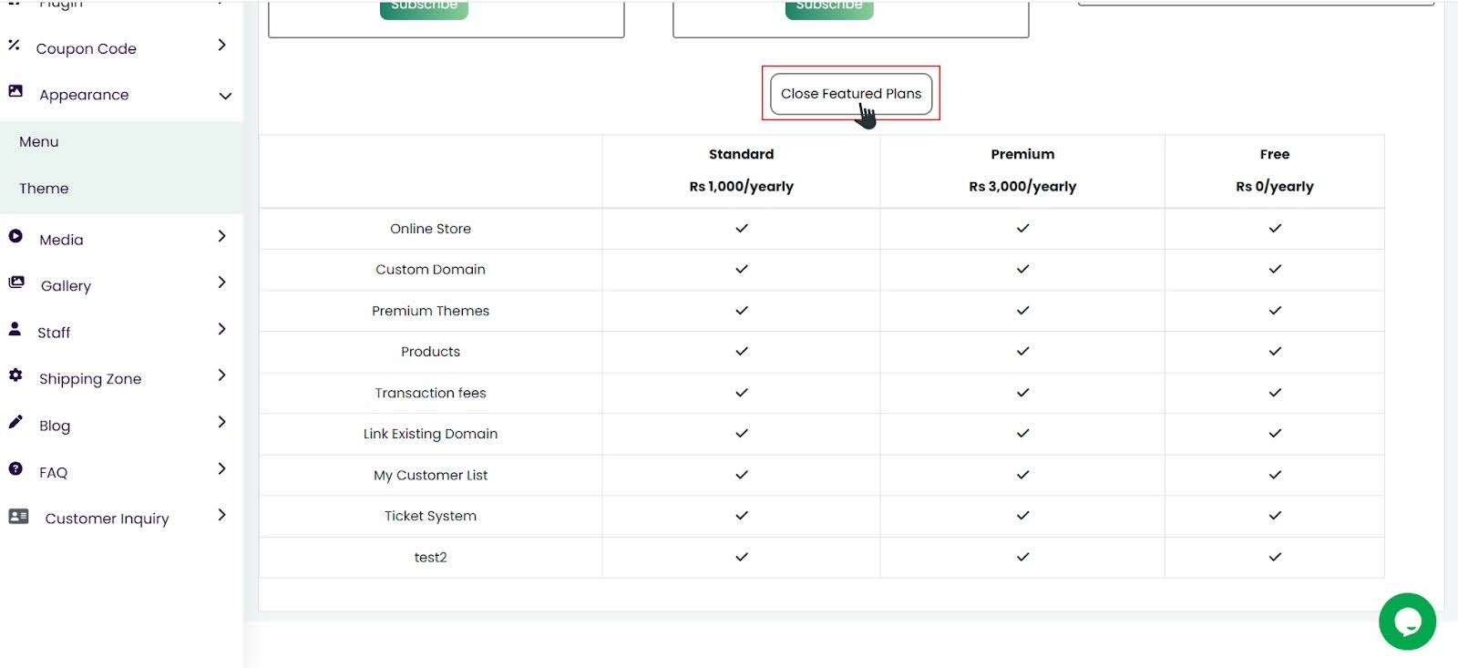
Task: Click the Staff person icon
Action: point(15,329)
